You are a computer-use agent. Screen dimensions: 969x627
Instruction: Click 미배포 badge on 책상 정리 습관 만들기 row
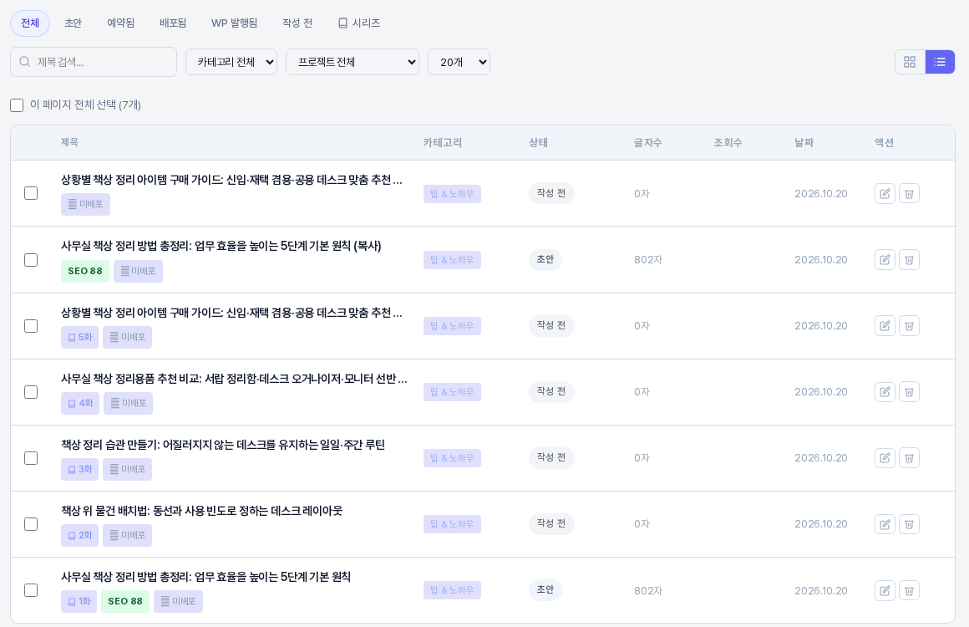pyautogui.click(x=127, y=469)
